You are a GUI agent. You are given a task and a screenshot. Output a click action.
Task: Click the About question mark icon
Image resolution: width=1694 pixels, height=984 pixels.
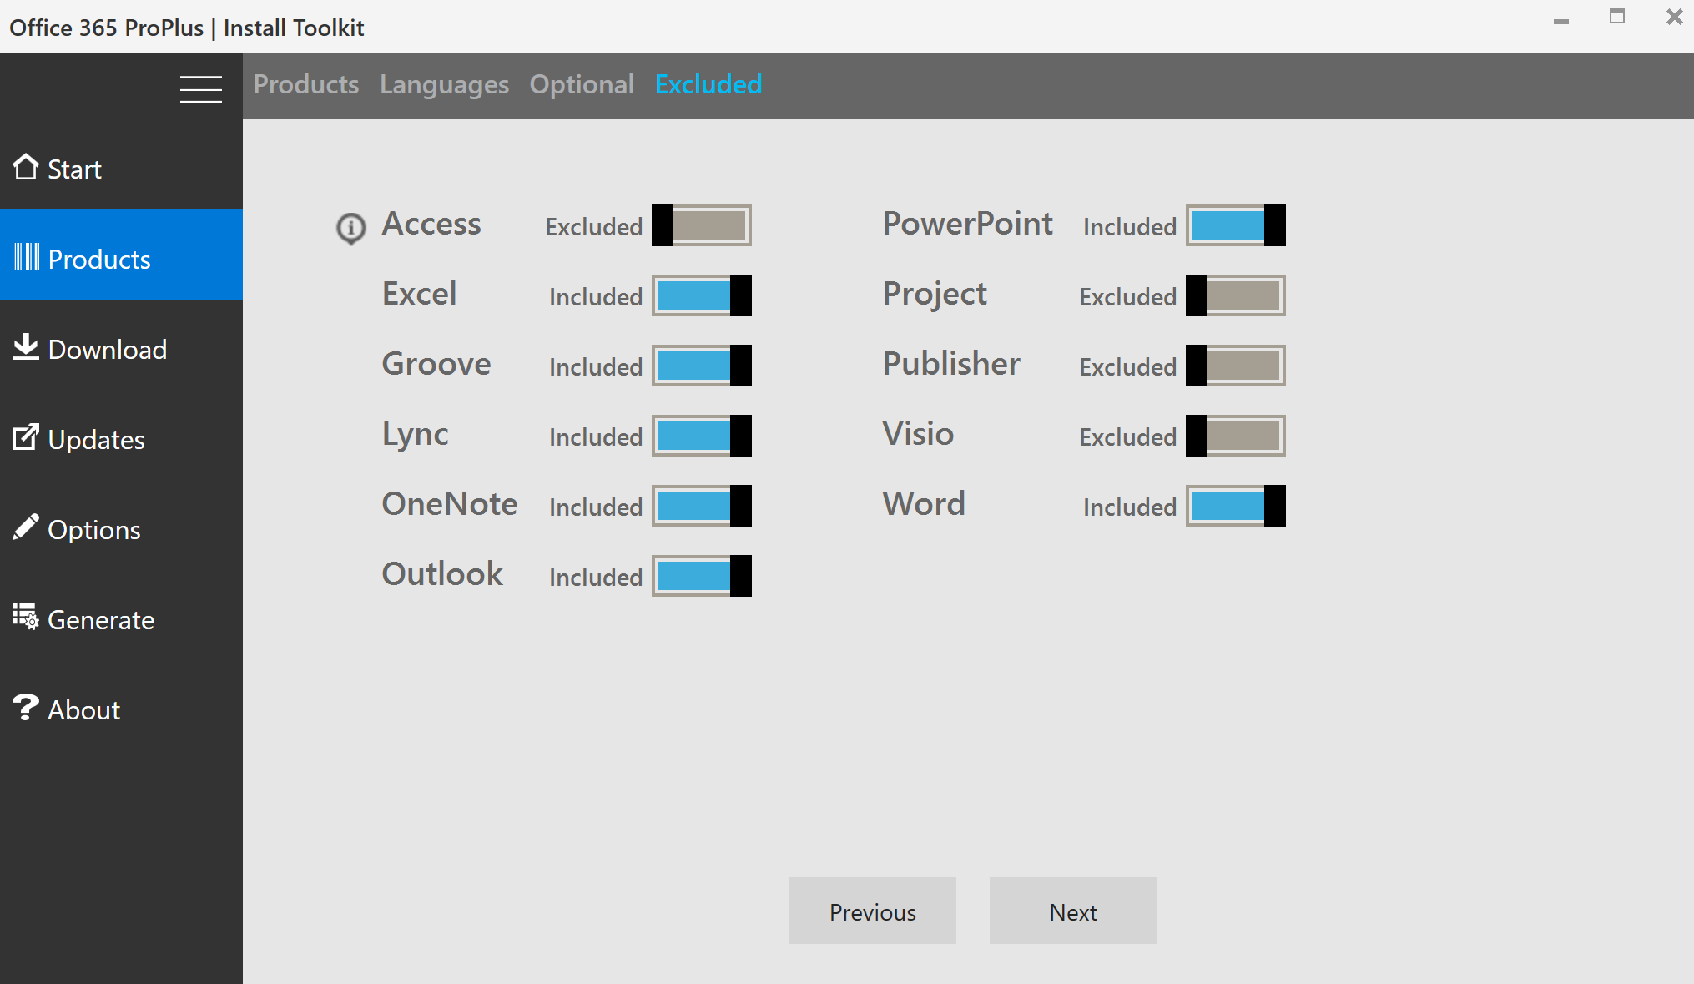pyautogui.click(x=26, y=708)
